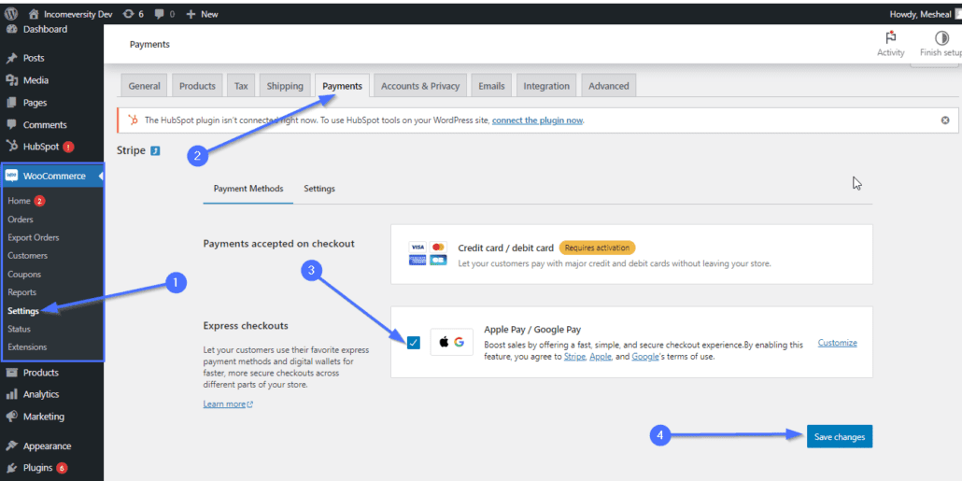This screenshot has width=962, height=481.
Task: Click the Posts pin icon
Action: 11,58
